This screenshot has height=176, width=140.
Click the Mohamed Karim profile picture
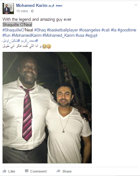click(8, 8)
